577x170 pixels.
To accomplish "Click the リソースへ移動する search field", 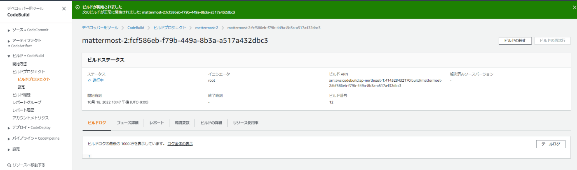I will click(29, 165).
